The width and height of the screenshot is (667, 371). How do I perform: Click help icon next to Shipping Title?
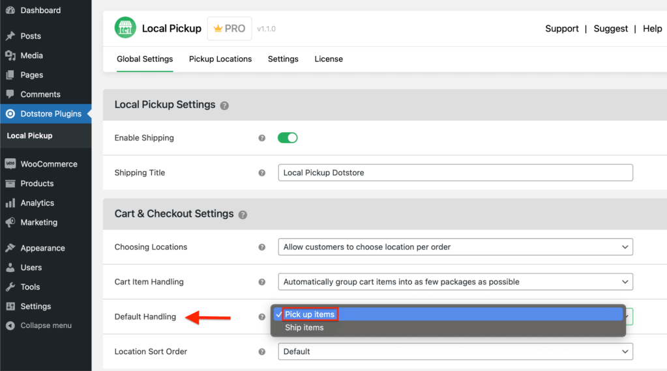tap(262, 173)
